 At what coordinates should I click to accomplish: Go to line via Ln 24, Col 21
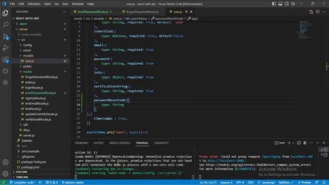point(208,182)
